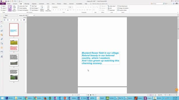Click zoom out minus button in status bar
This screenshot has width=179, height=100.
tap(166, 95)
